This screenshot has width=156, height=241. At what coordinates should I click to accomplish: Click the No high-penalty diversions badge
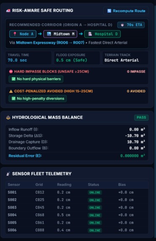pos(38,98)
